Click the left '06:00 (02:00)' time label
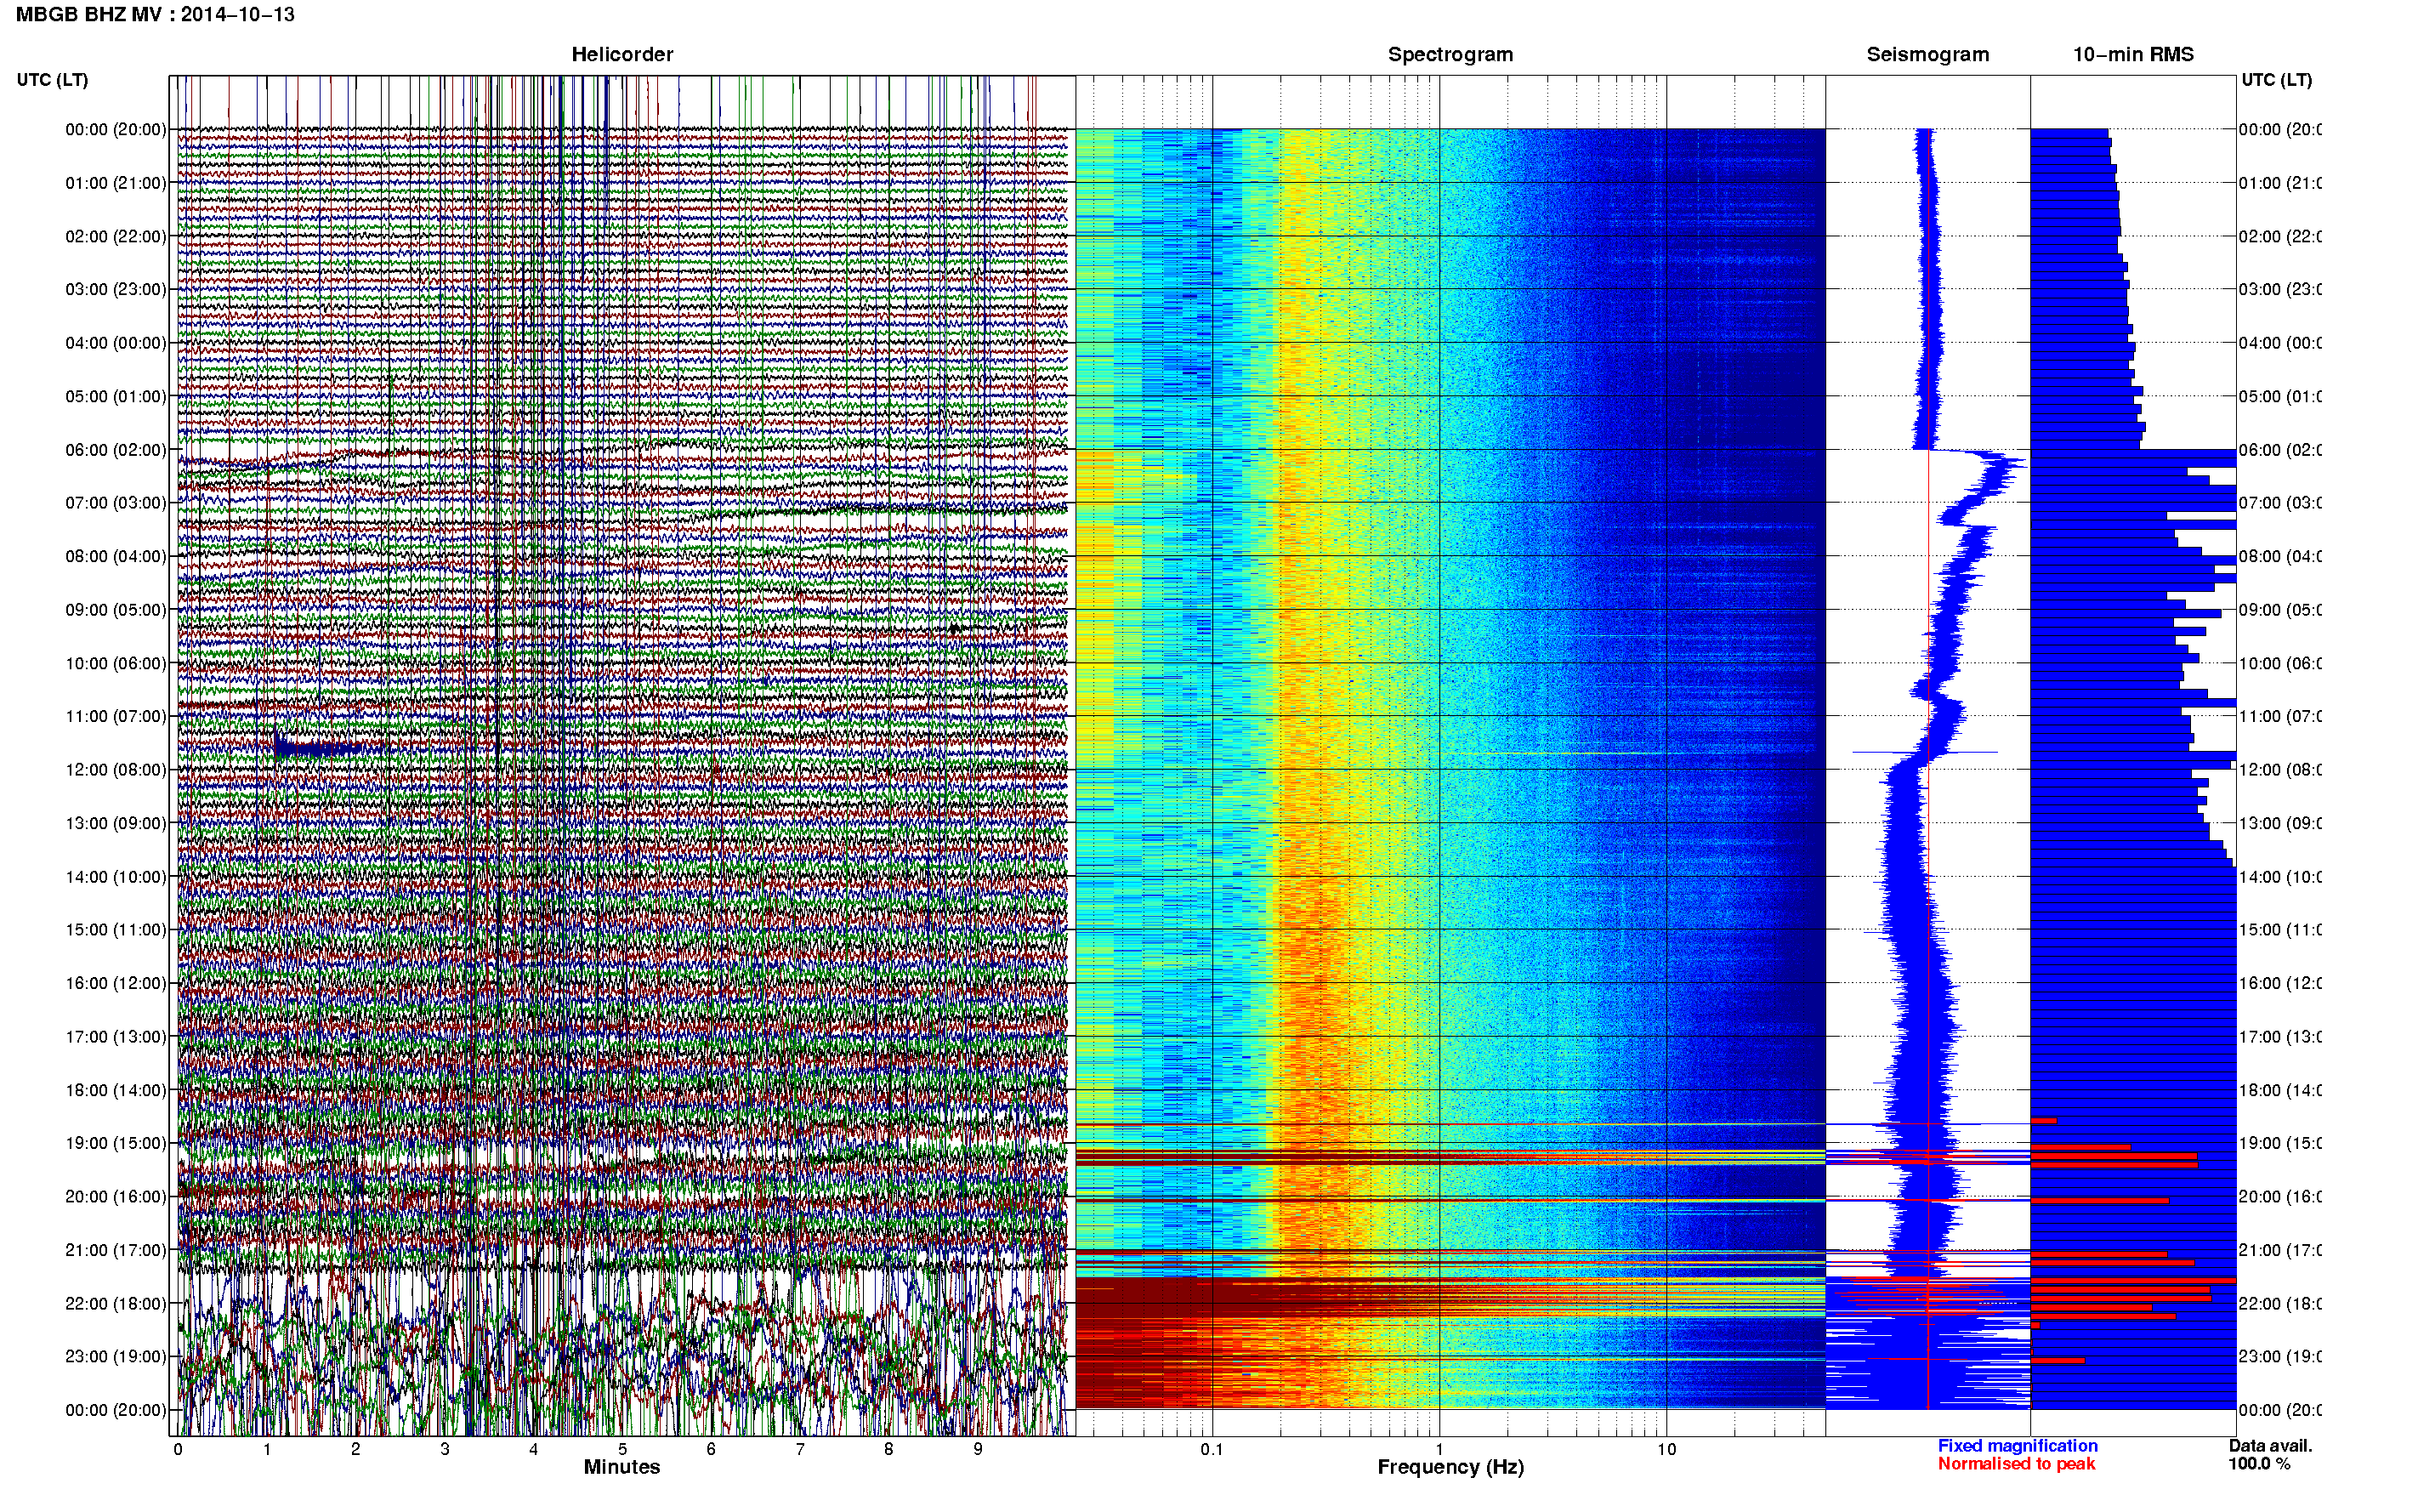Image resolution: width=2418 pixels, height=1512 pixels. 116,450
